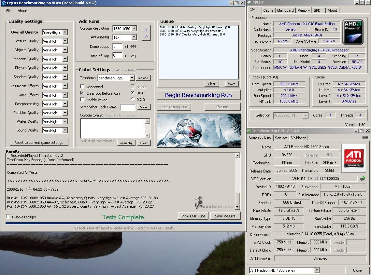The image size is (371, 275).
Task: Switch to the SPD tab in CPU-Z
Action: 317,10
